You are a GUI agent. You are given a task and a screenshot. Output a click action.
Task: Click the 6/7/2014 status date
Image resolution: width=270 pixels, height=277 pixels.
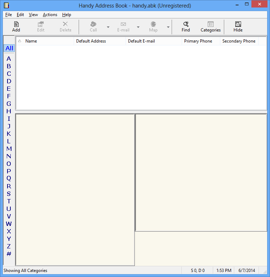247,271
